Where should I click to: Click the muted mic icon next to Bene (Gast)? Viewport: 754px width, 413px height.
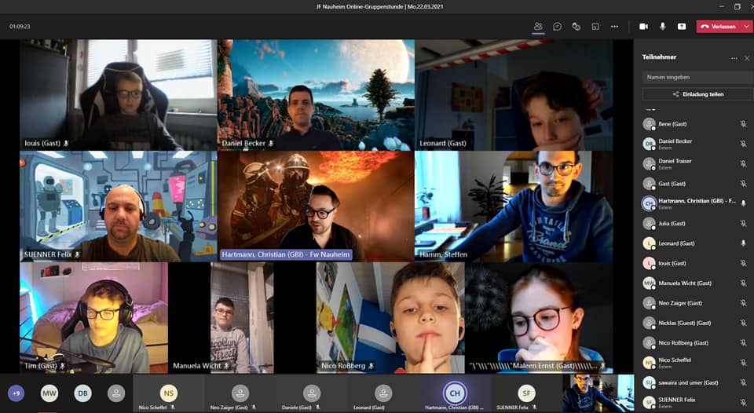click(743, 124)
